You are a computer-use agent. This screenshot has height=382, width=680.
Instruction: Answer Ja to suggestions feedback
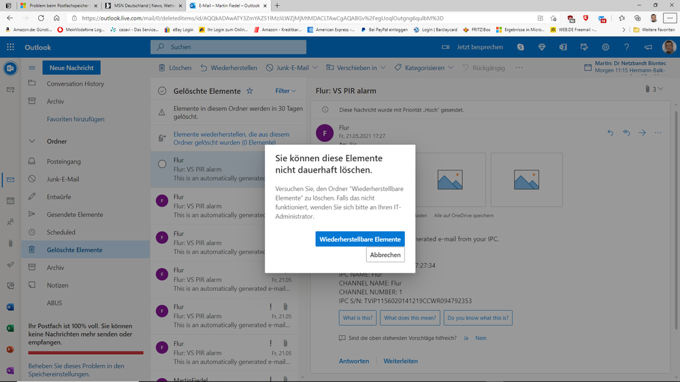pos(466,338)
